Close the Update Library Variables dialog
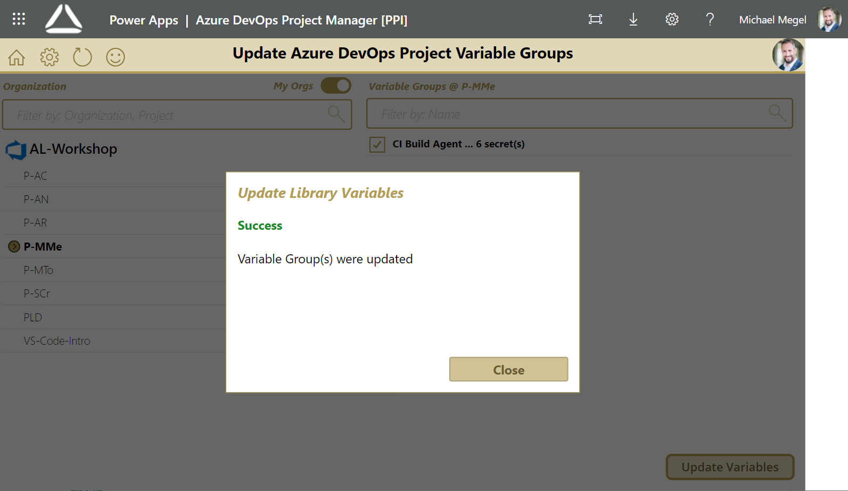 (508, 369)
